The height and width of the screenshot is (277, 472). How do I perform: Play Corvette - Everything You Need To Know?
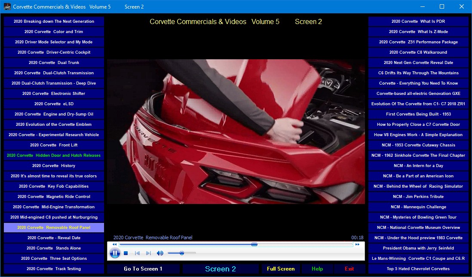pos(418,83)
